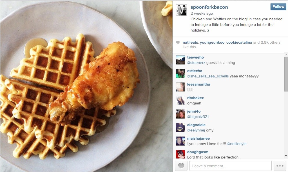Viewport: 288px width, 172px height.
Task: Click the @steenerz mention
Action: coord(196,63)
